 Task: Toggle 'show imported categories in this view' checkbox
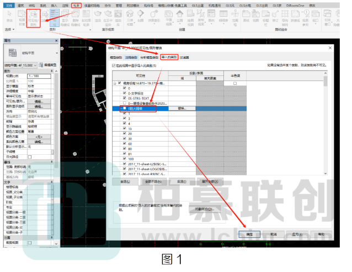point(114,66)
